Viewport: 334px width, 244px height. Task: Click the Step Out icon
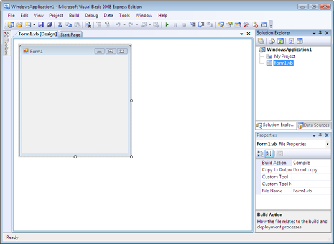coord(210,25)
